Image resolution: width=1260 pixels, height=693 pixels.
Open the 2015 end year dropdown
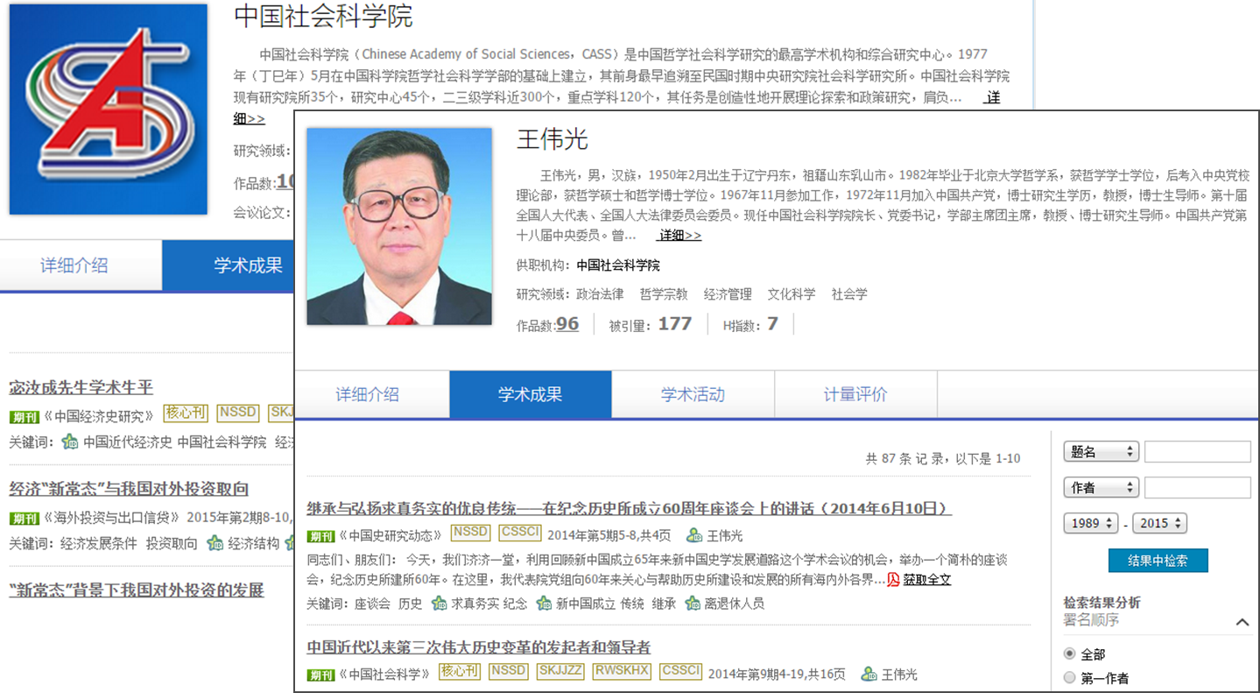(1159, 523)
